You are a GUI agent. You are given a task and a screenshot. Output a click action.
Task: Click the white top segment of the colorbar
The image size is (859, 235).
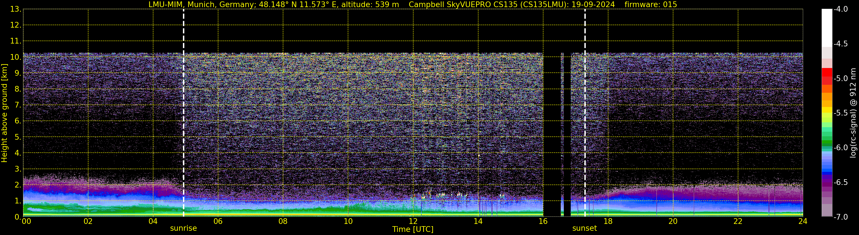click(x=827, y=28)
